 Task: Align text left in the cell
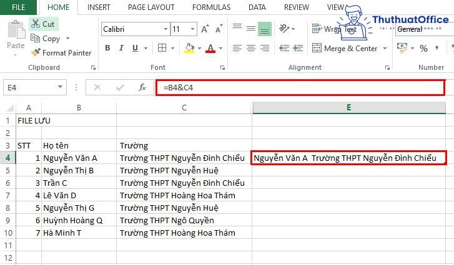click(x=237, y=48)
